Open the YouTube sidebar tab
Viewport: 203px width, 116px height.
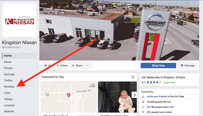click(9, 74)
